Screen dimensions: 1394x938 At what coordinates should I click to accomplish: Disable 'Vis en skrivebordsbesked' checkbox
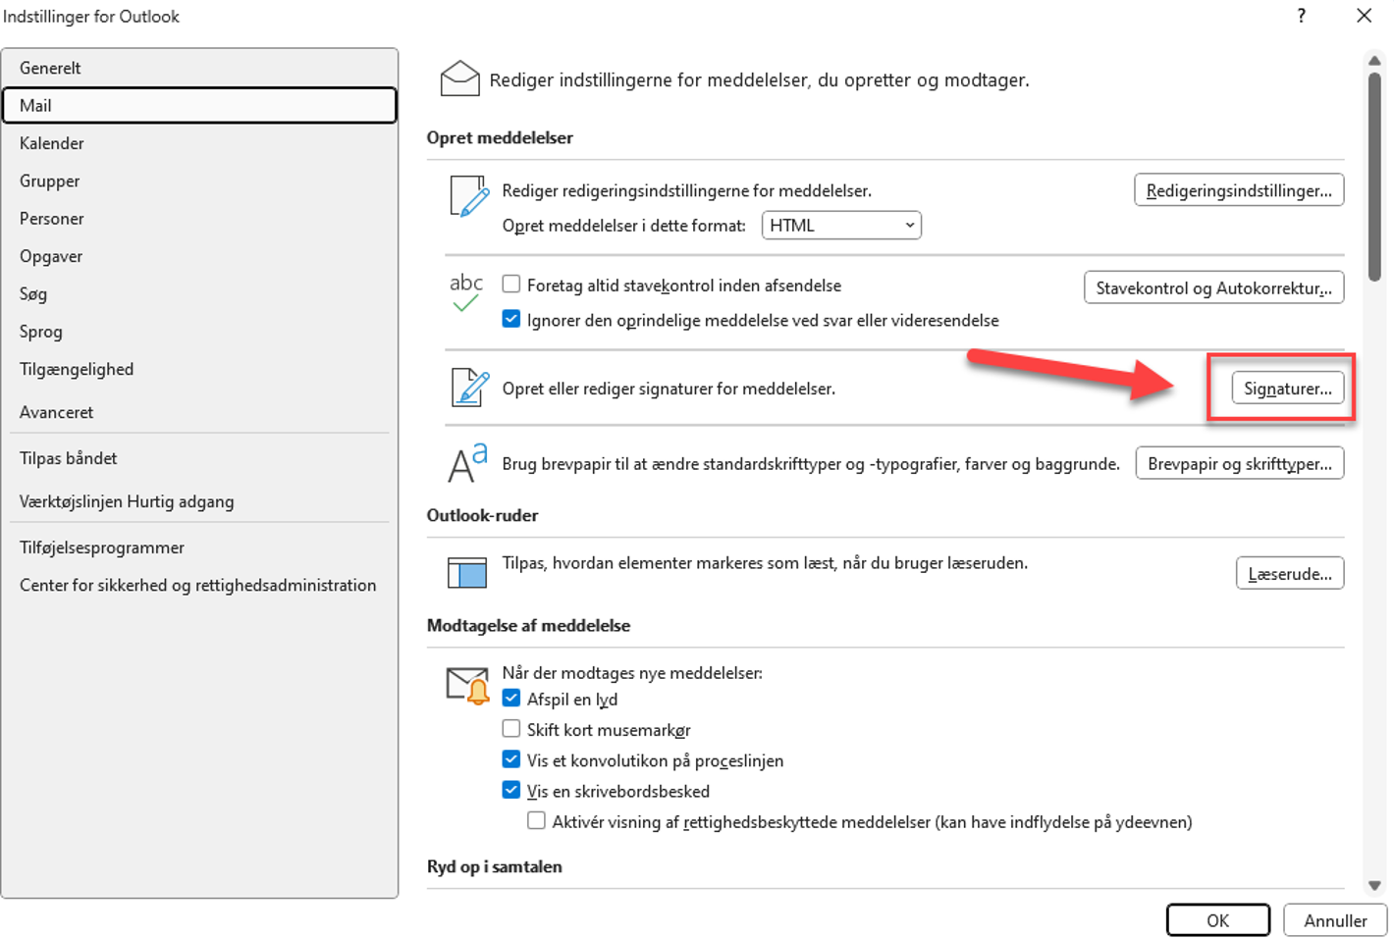pyautogui.click(x=511, y=790)
